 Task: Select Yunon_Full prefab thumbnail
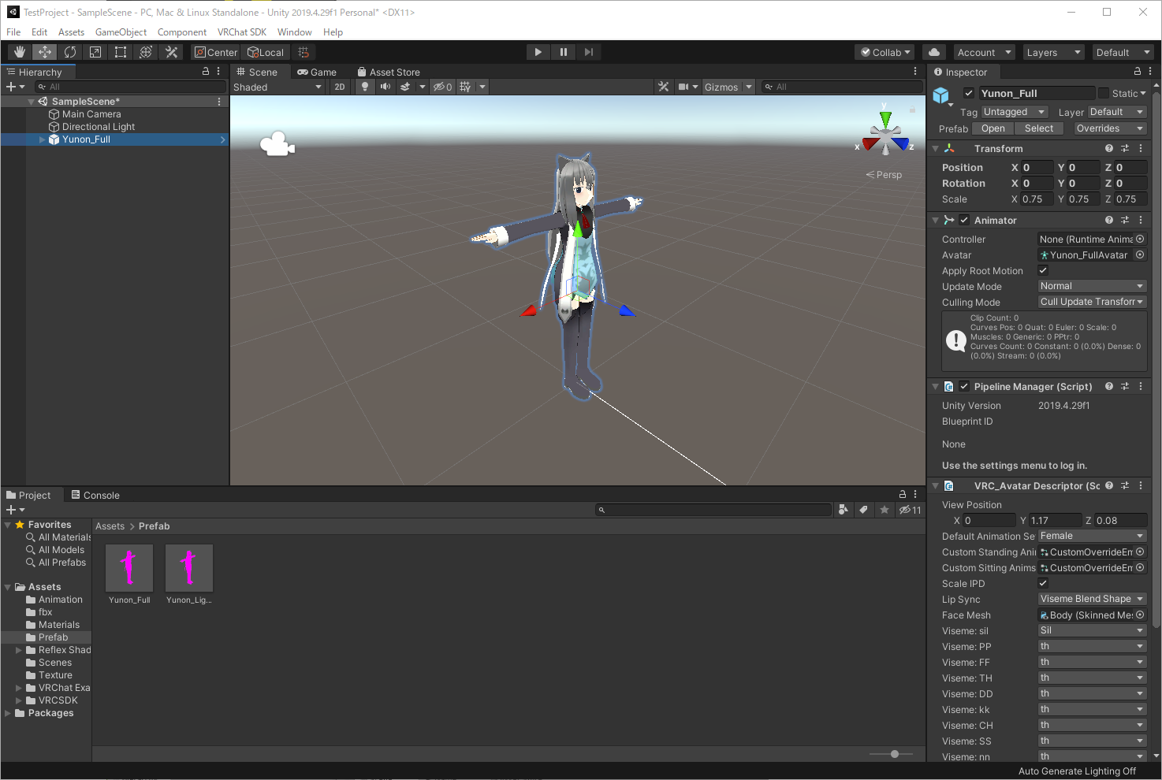pos(129,568)
